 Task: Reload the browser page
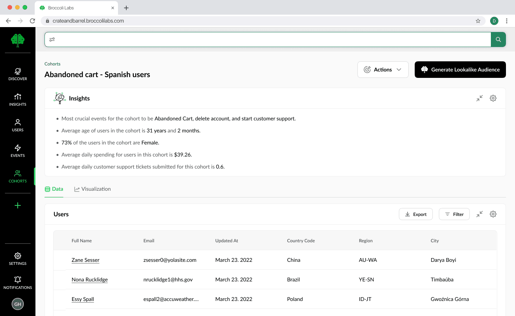click(x=32, y=21)
